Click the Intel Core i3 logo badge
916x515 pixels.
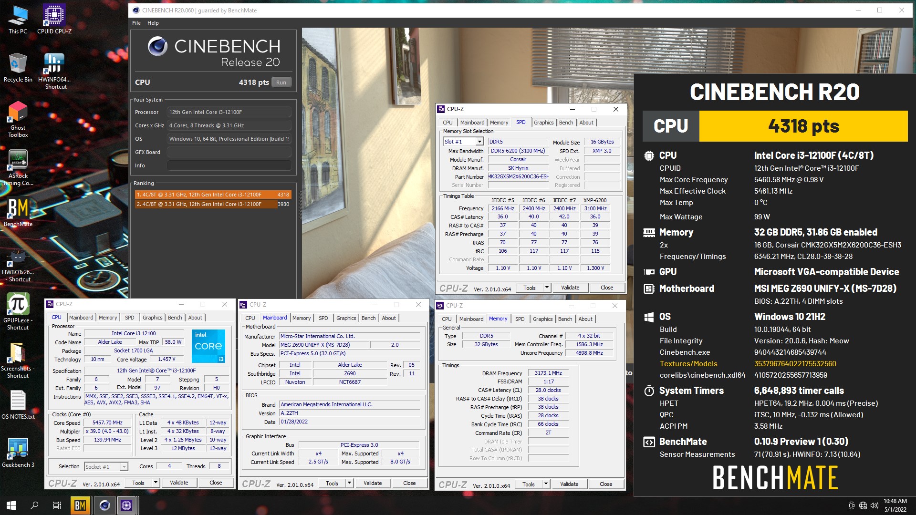[x=208, y=346]
